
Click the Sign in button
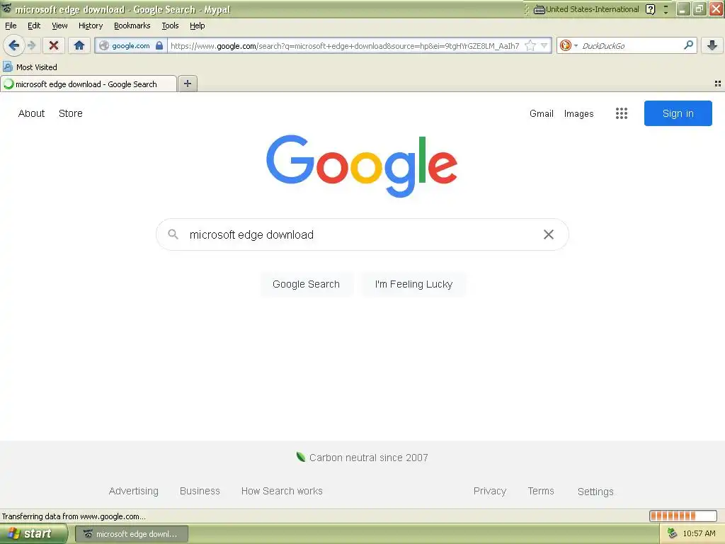[x=678, y=113]
